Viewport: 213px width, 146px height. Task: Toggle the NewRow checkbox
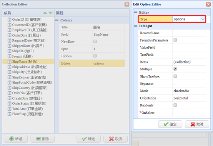95,41
